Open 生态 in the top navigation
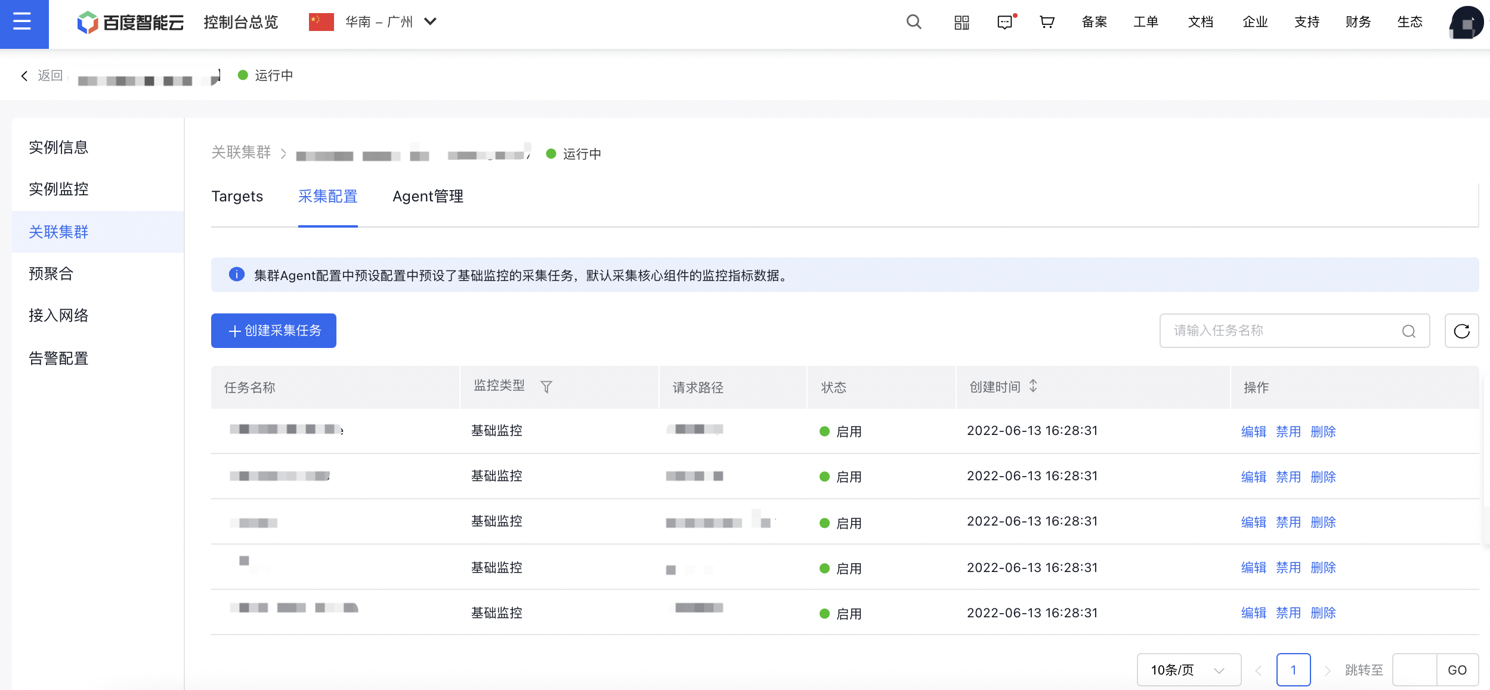The image size is (1490, 690). (x=1410, y=22)
